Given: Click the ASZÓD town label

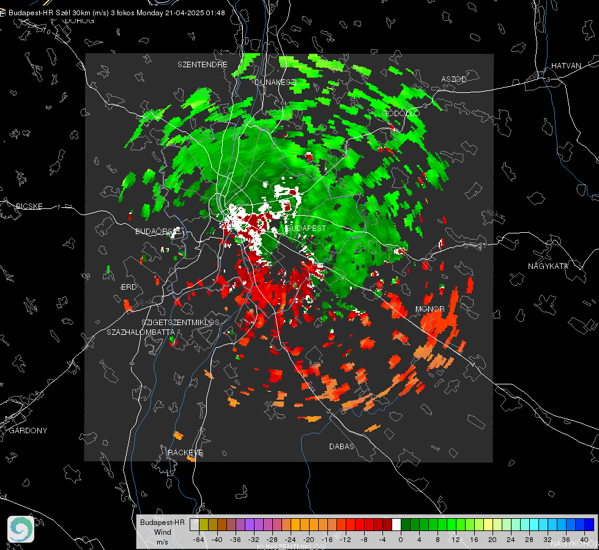Looking at the screenshot, I should (x=454, y=79).
